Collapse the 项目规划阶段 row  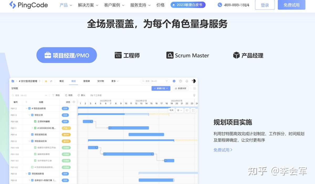[27, 174]
